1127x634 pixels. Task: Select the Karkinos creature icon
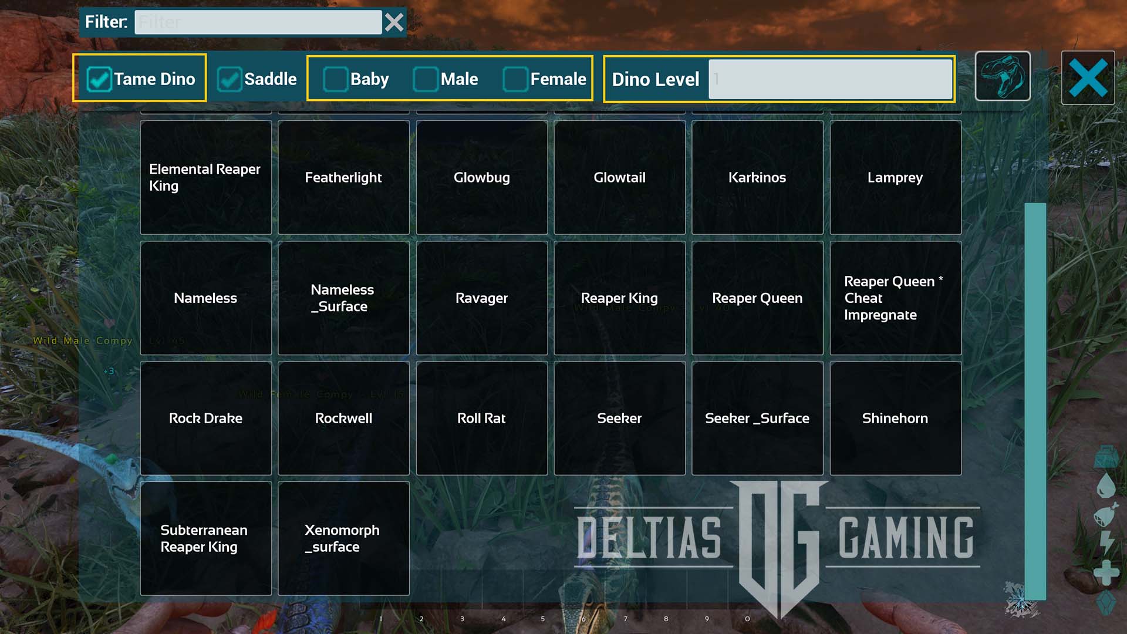coord(756,177)
